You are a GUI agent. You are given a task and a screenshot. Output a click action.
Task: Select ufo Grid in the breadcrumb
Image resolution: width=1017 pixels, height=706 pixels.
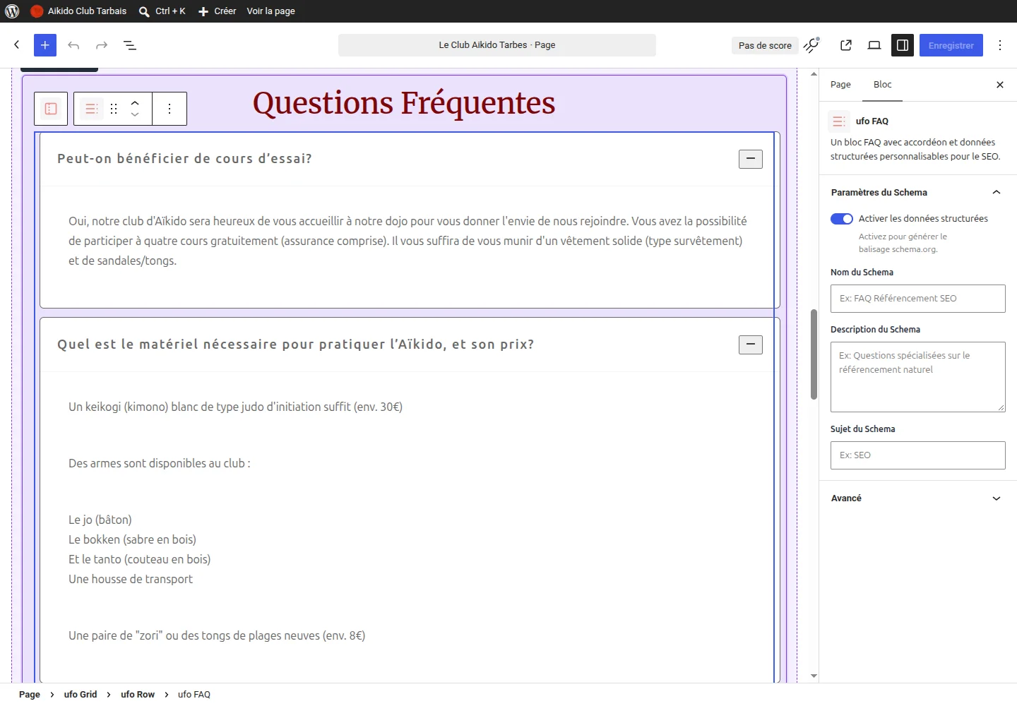point(81,695)
